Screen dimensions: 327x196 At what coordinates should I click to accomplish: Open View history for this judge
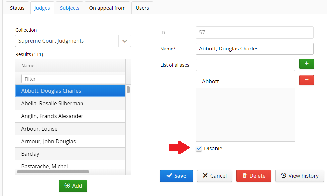coord(299,176)
